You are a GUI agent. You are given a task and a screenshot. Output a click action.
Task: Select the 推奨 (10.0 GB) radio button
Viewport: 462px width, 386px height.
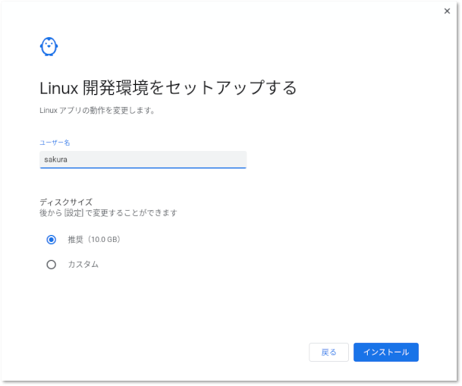coord(52,240)
